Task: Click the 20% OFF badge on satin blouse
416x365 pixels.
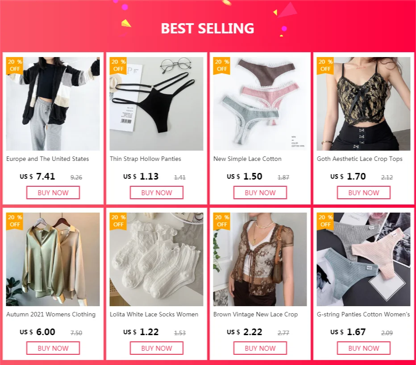Action: click(x=15, y=221)
